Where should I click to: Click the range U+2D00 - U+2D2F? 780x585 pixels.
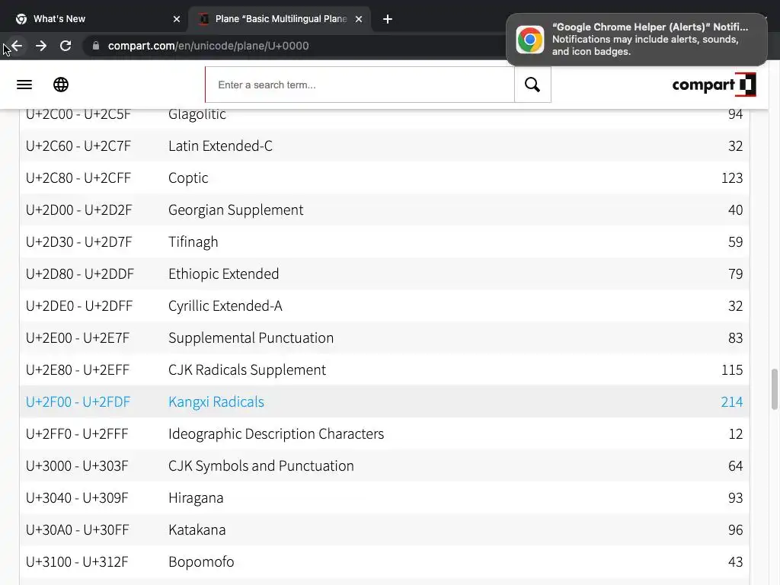[x=78, y=210]
